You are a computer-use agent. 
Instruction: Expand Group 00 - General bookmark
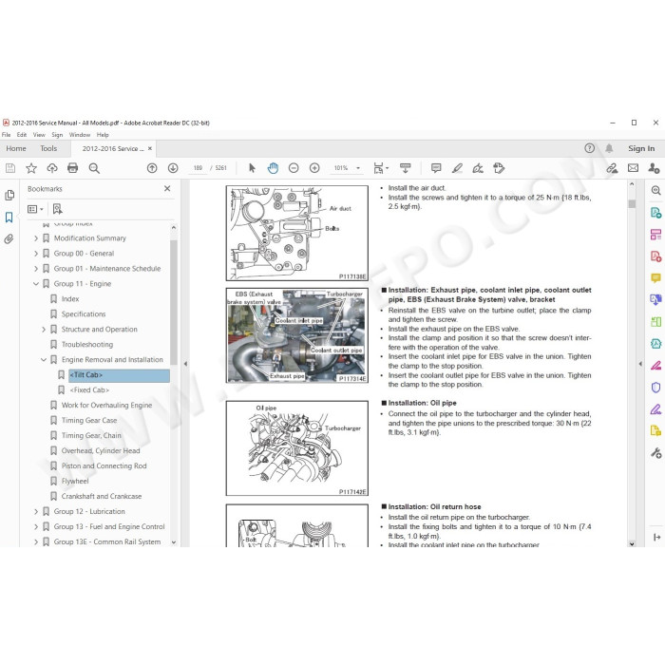[36, 254]
